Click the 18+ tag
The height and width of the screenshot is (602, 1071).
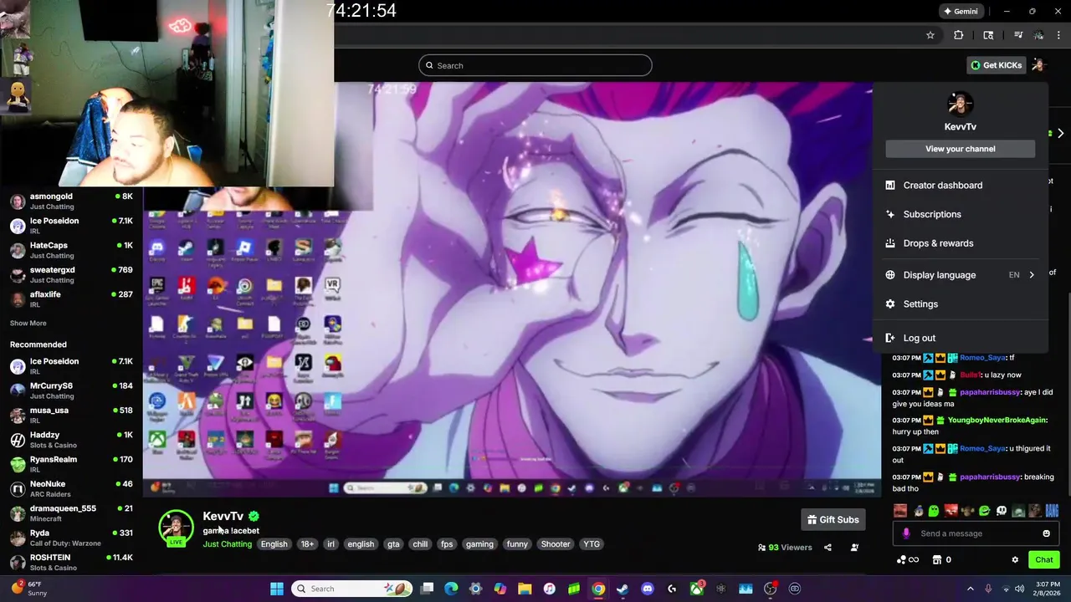point(307,544)
